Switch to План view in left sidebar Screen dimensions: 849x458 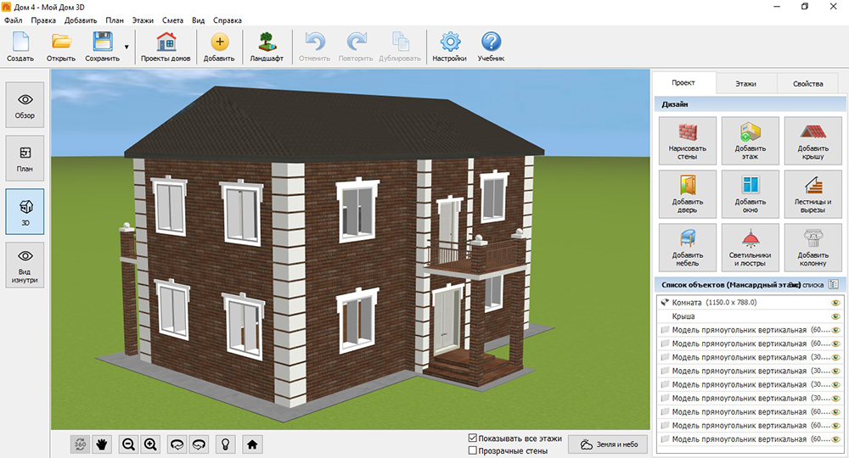click(25, 159)
